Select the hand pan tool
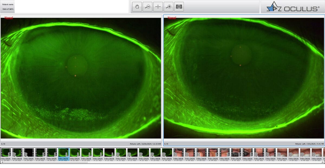Viewport: 325px width, 168px height. tap(137, 7)
